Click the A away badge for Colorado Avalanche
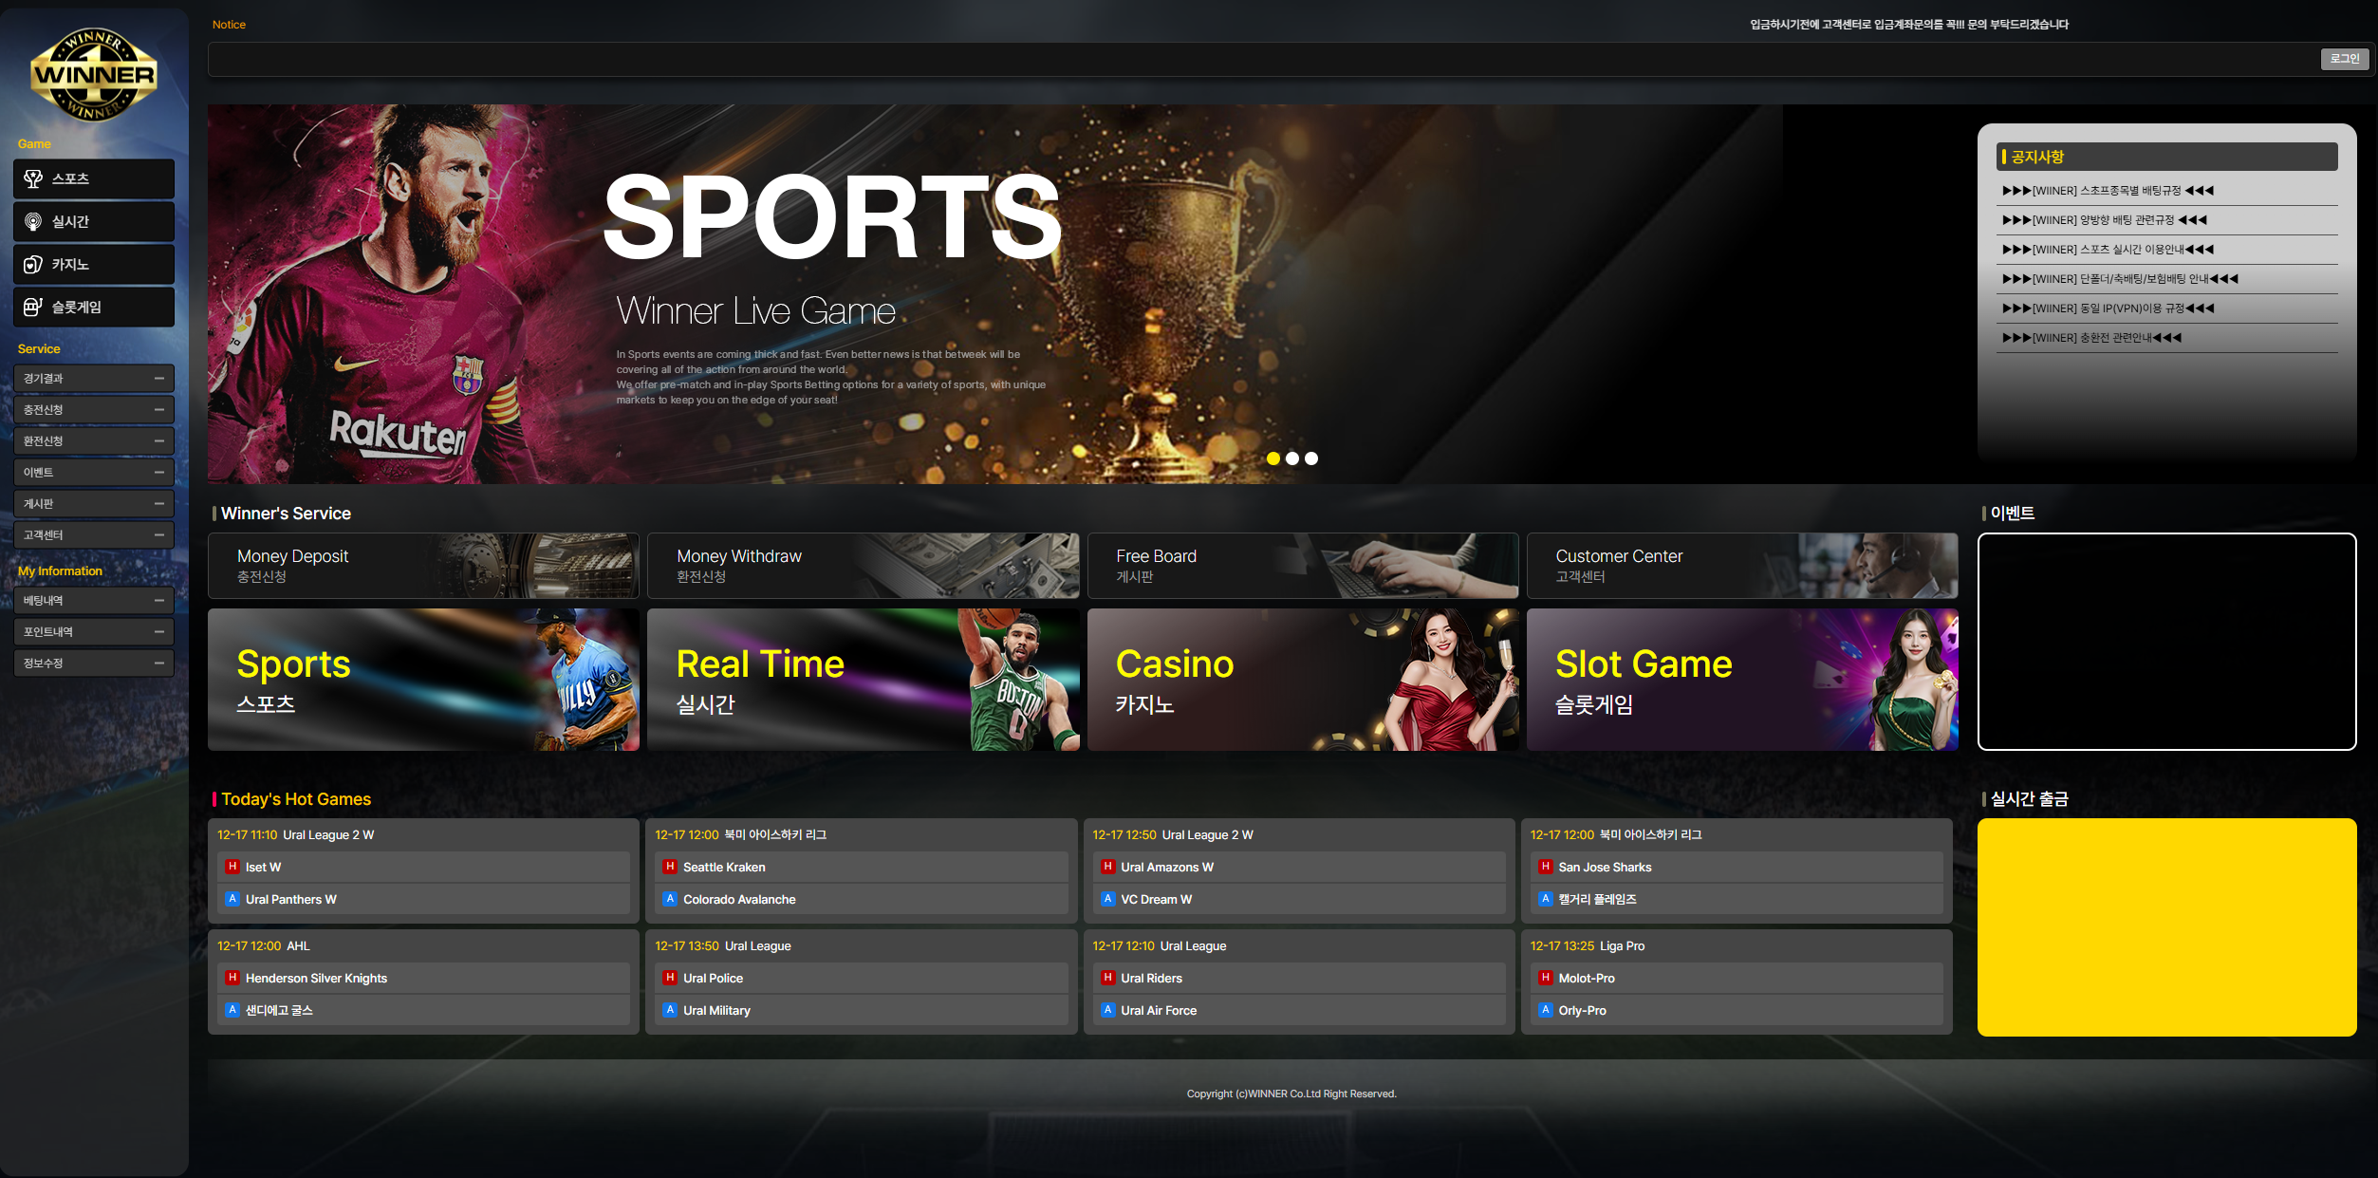The width and height of the screenshot is (2378, 1178). point(670,899)
